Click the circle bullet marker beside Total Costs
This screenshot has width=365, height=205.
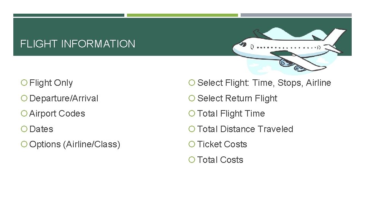coord(192,160)
